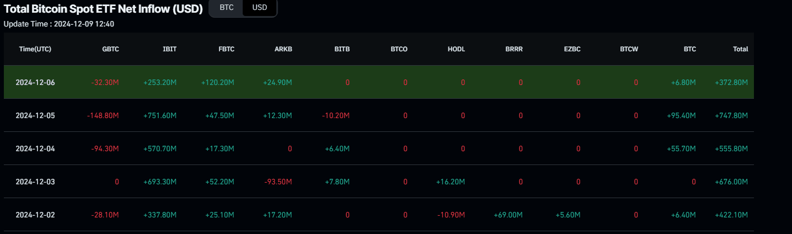Click the Total Bitcoin Spot ETF heading

point(103,9)
